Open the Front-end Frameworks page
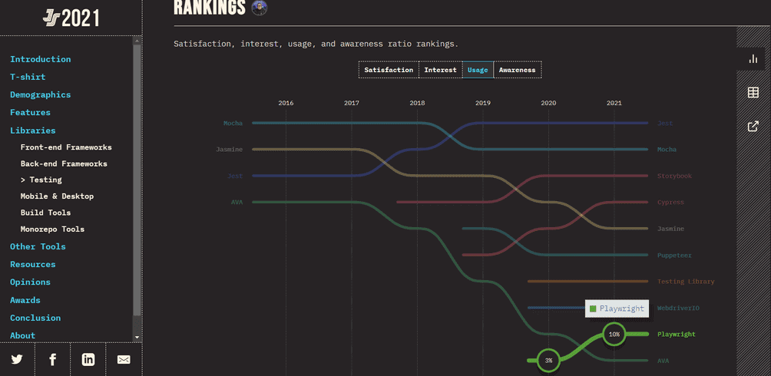Image resolution: width=771 pixels, height=376 pixels. (66, 147)
